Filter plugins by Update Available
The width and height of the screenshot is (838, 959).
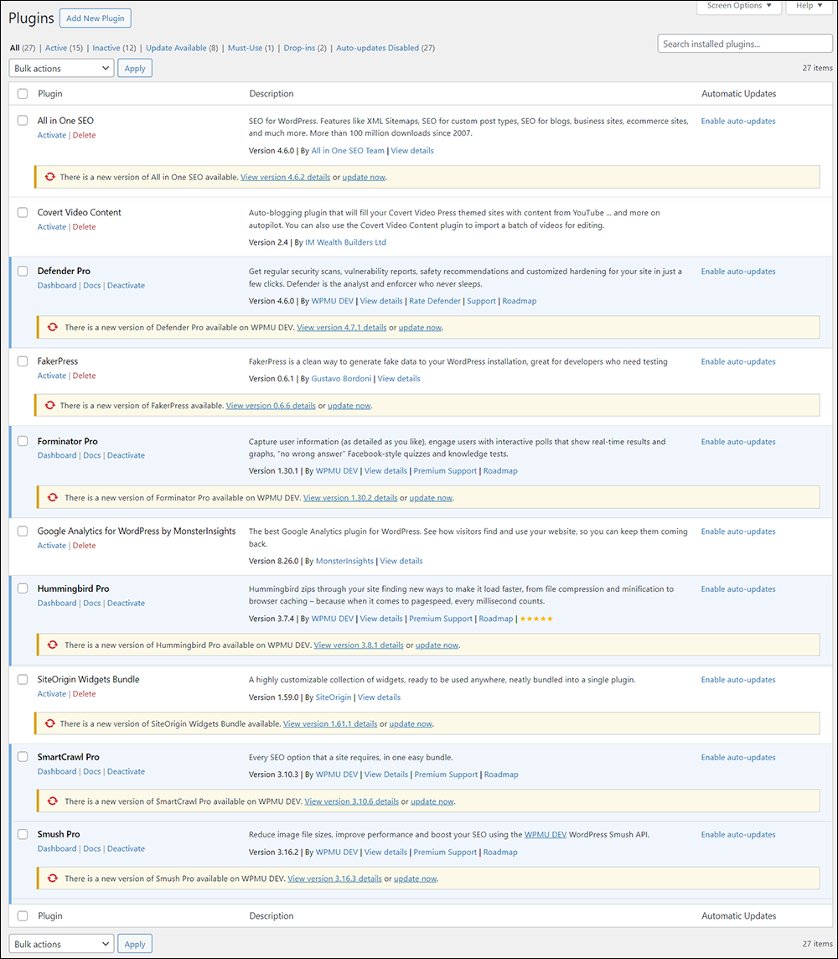point(176,48)
